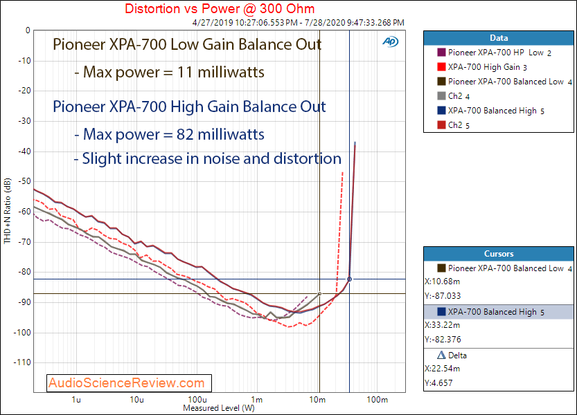This screenshot has width=577, height=415.
Task: Click the blue cursor marker at 33.22m
Action: 350,279
